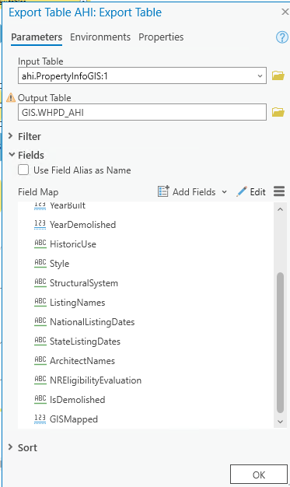
Task: Select the YearBuilt field
Action: click(x=68, y=205)
